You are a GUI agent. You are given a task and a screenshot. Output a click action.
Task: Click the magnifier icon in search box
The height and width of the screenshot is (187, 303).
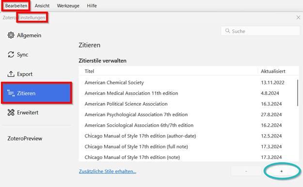tap(228, 31)
